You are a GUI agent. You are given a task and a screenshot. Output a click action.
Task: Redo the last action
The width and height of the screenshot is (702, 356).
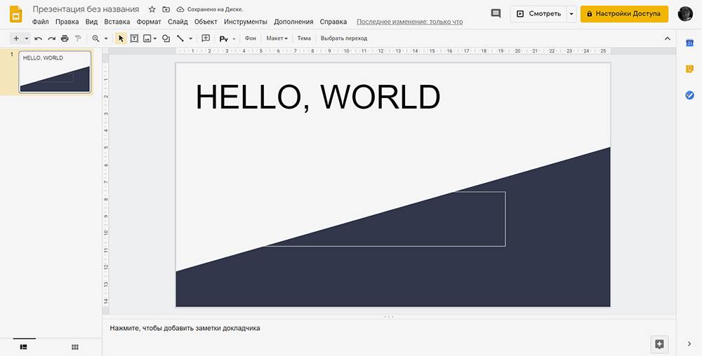(x=51, y=39)
